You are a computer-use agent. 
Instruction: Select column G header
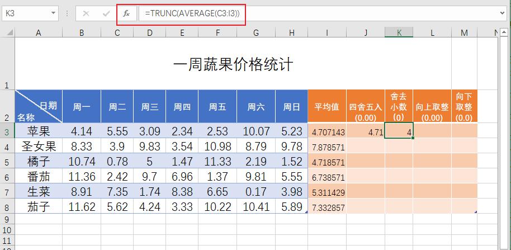(x=256, y=32)
